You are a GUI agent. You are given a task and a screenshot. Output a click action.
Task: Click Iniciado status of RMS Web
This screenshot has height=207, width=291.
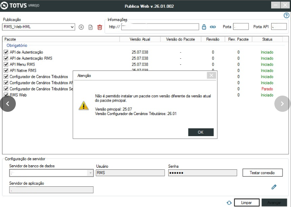267,95
